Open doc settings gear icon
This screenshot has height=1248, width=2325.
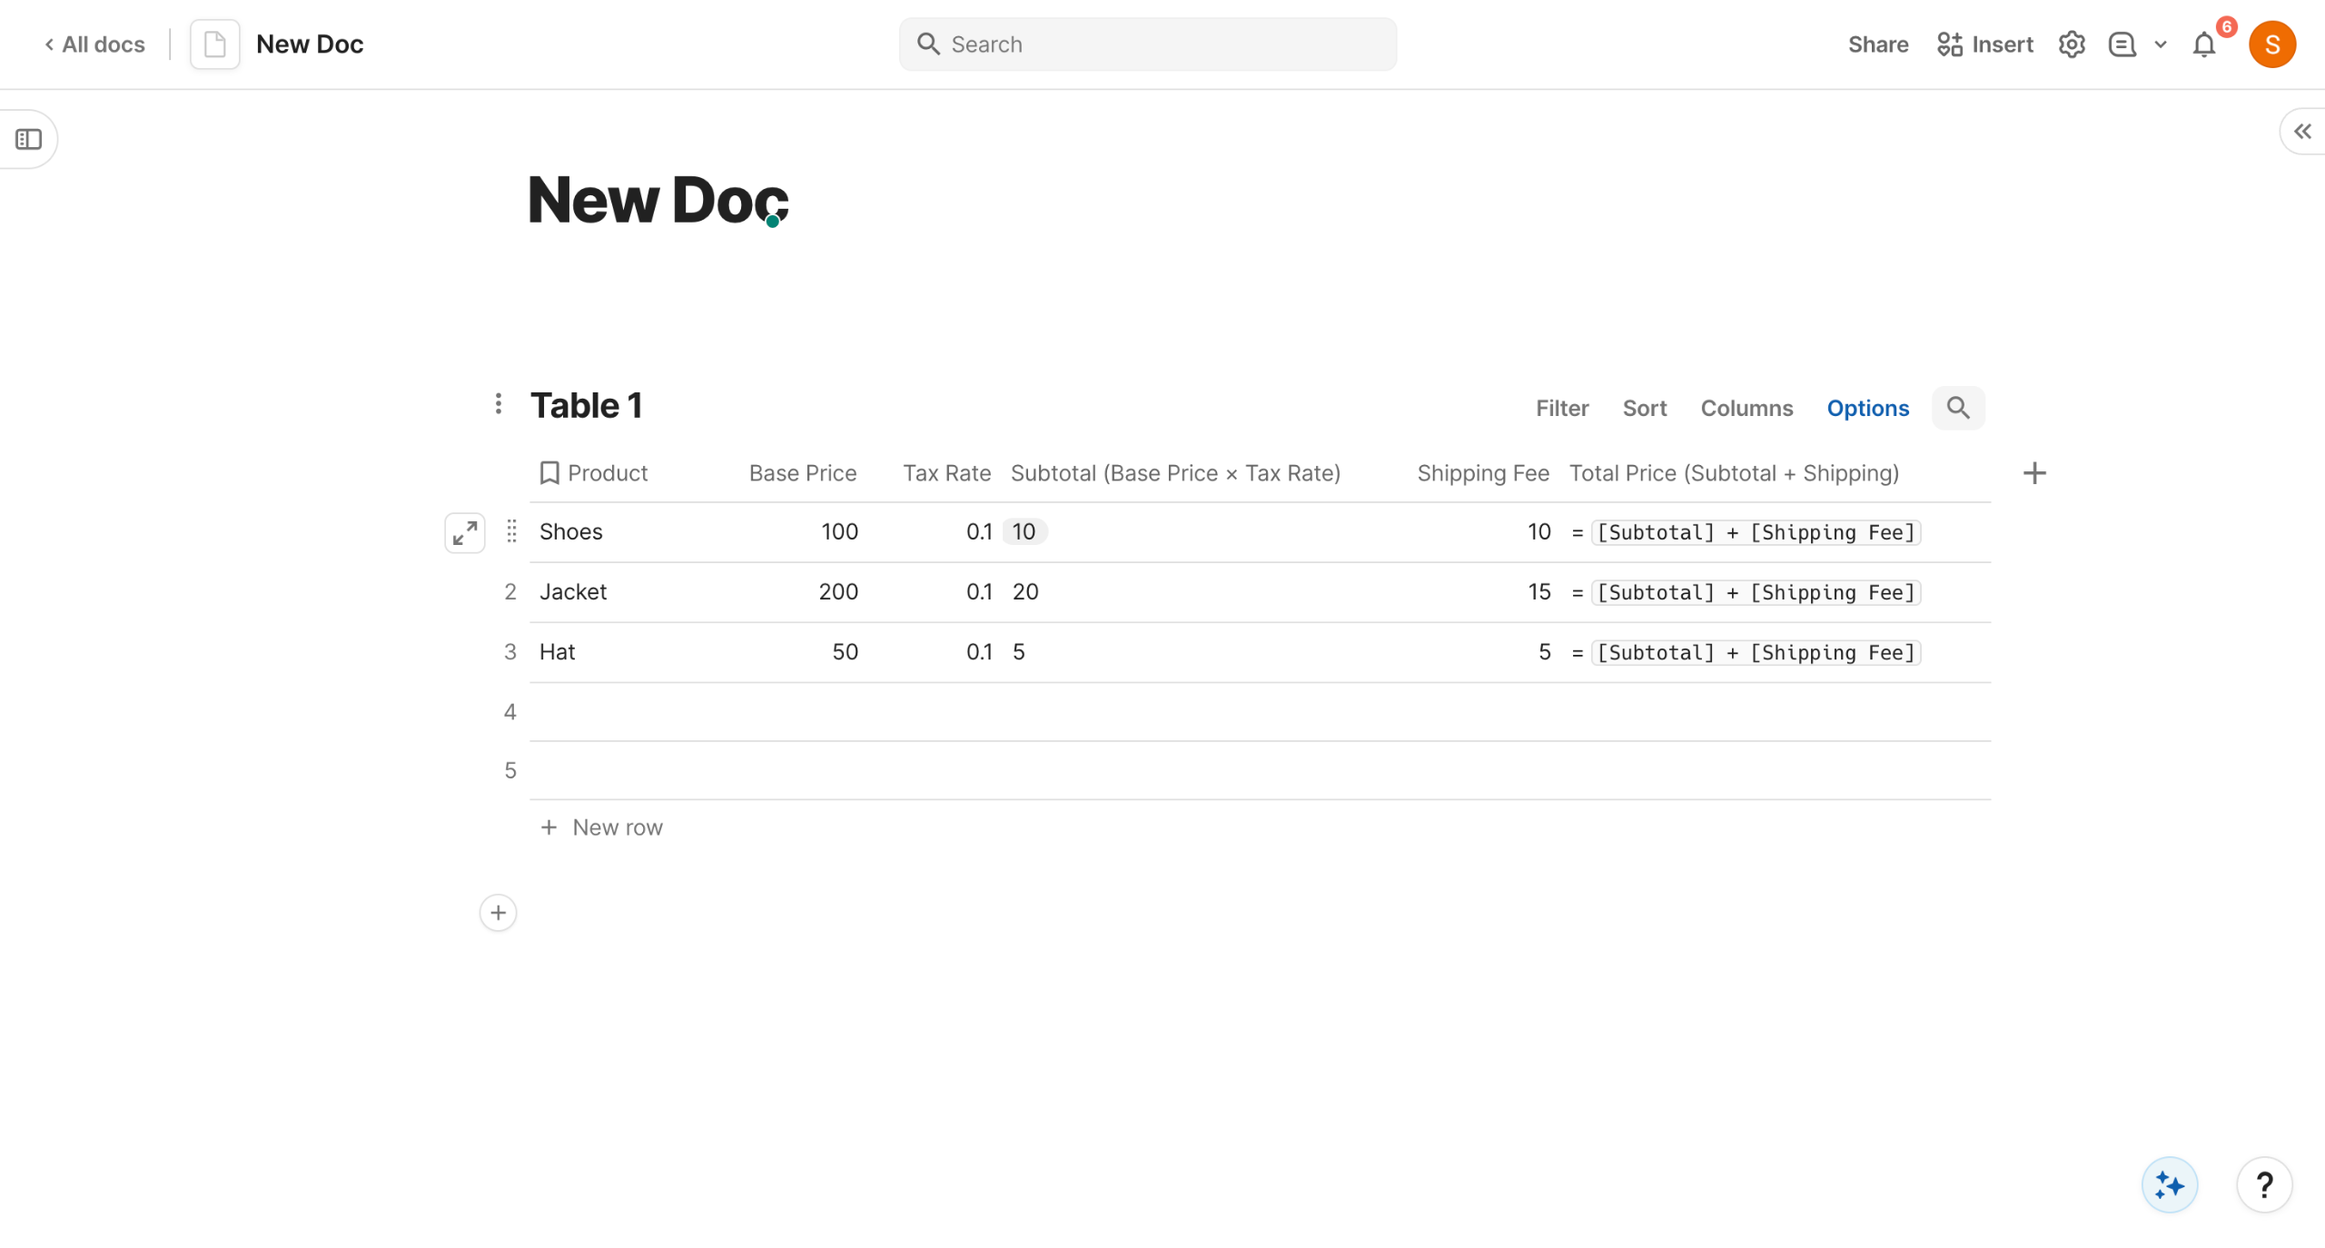(x=2071, y=45)
